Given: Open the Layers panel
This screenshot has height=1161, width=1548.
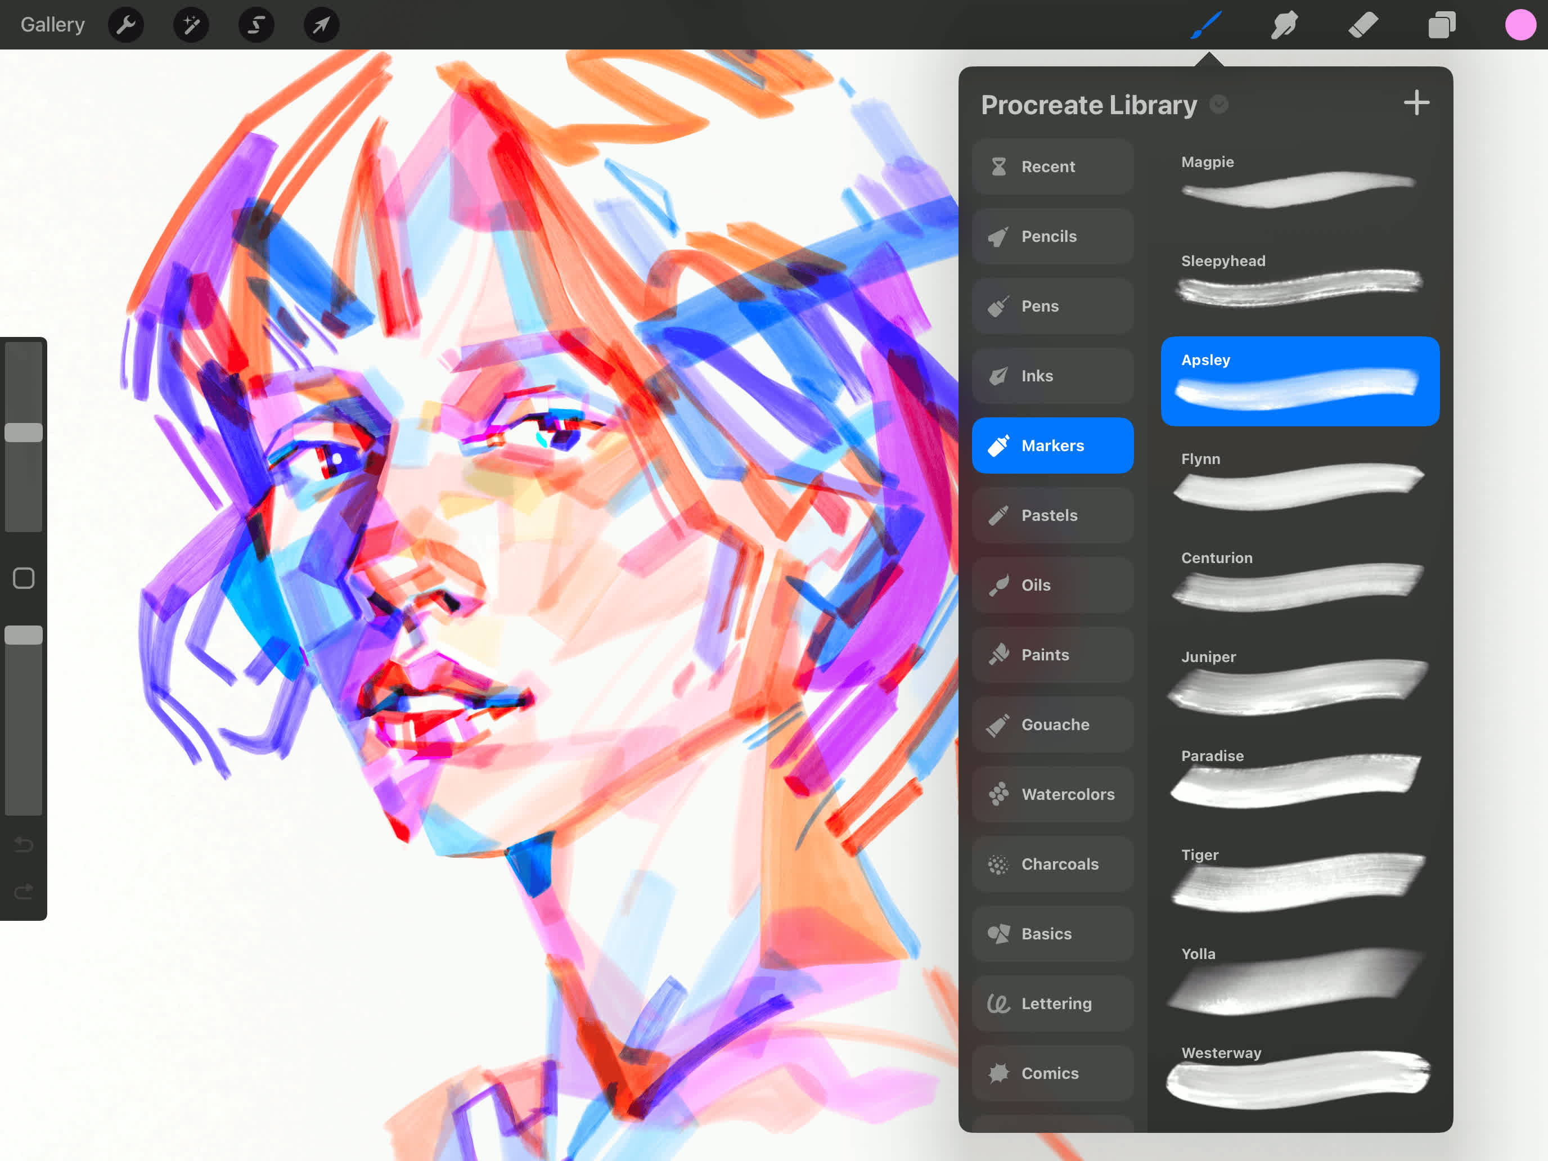Looking at the screenshot, I should click(1442, 25).
